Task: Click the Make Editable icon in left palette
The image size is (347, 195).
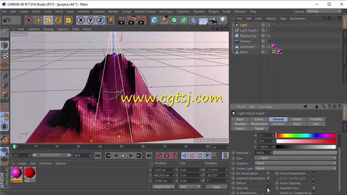Action: [x=4, y=33]
